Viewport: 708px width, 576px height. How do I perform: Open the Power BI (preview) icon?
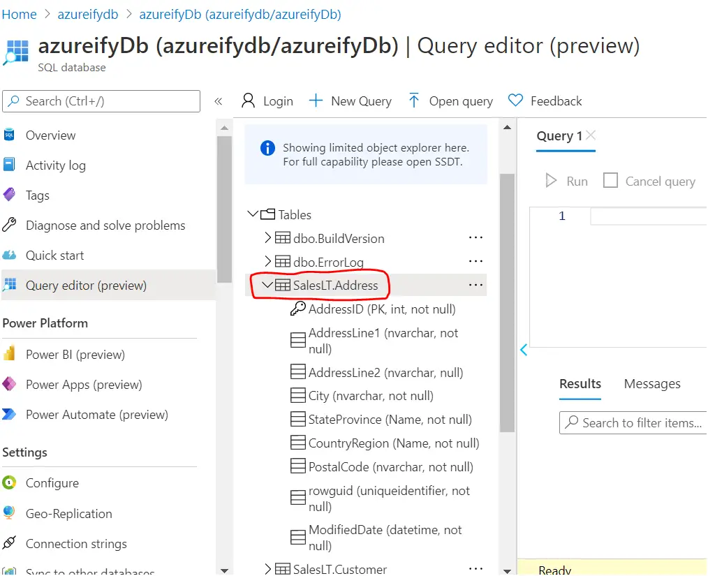[9, 354]
